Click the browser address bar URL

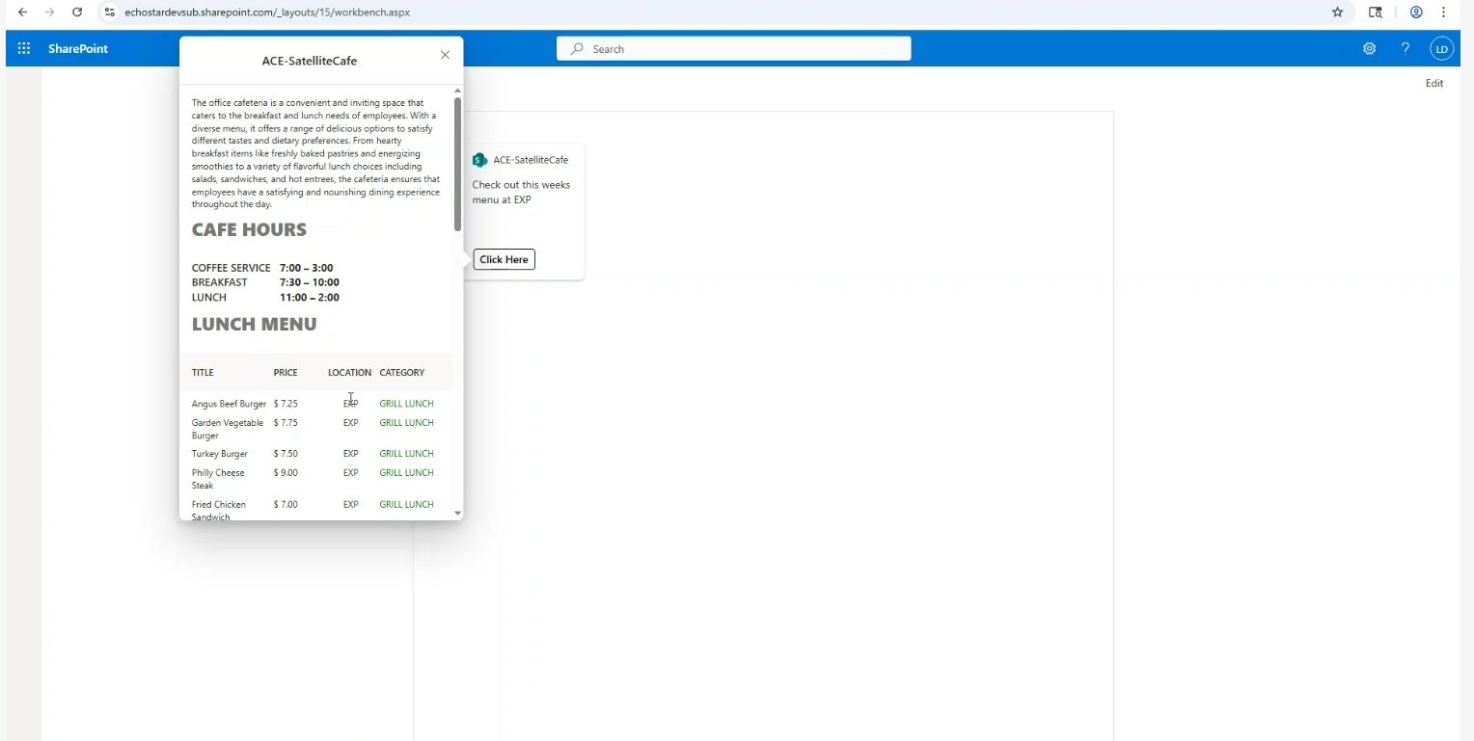[x=267, y=13]
